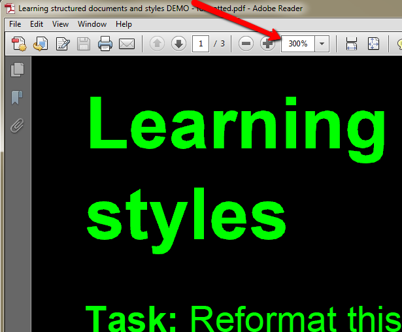Click the "Learning" heading text
The height and width of the screenshot is (332, 402).
pos(237,129)
